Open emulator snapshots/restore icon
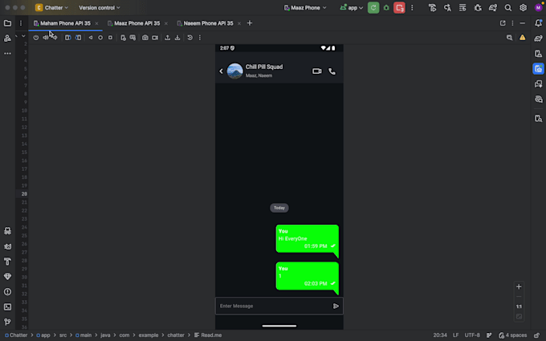546x341 pixels. click(x=189, y=38)
